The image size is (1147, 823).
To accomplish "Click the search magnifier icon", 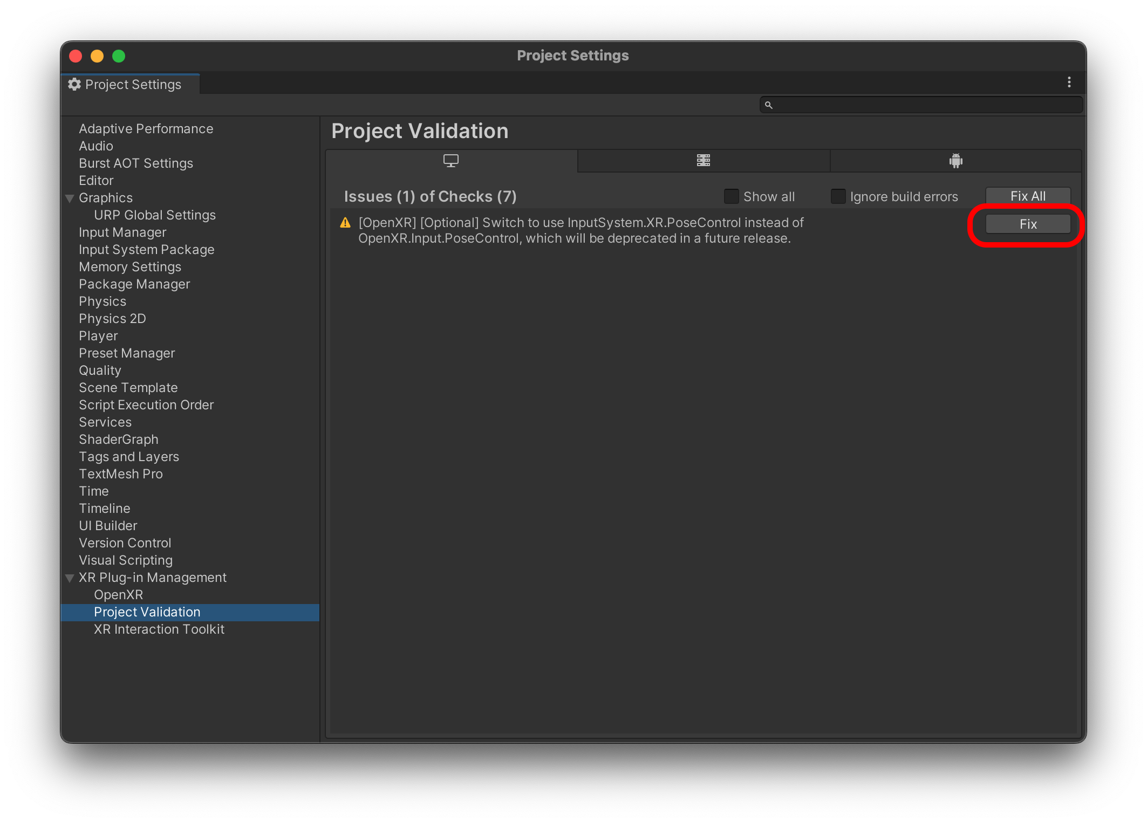I will pos(768,105).
